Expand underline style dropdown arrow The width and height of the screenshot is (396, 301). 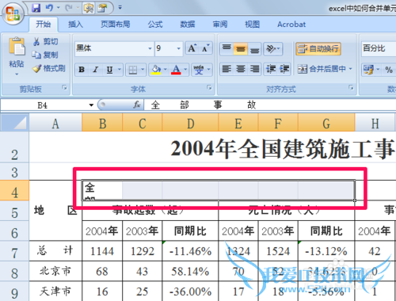(120, 70)
